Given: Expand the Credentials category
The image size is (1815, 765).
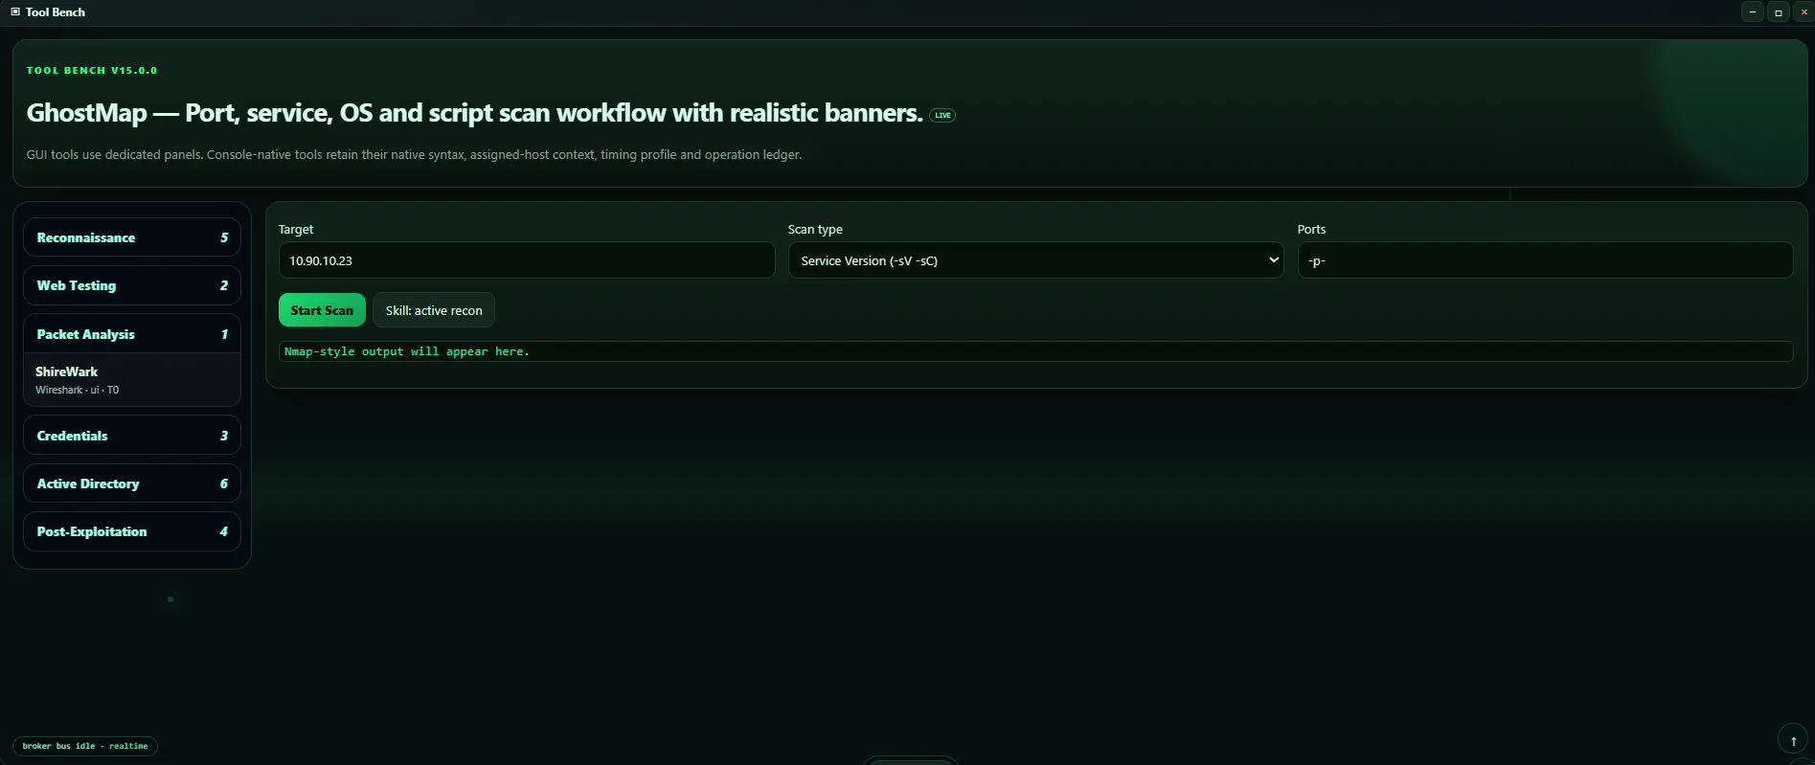Looking at the screenshot, I should click(132, 436).
